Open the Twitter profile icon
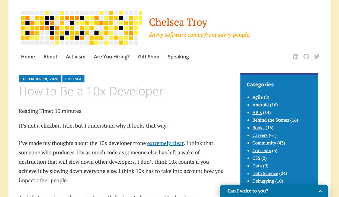Viewport: 339px width, 197px height. 317,56
